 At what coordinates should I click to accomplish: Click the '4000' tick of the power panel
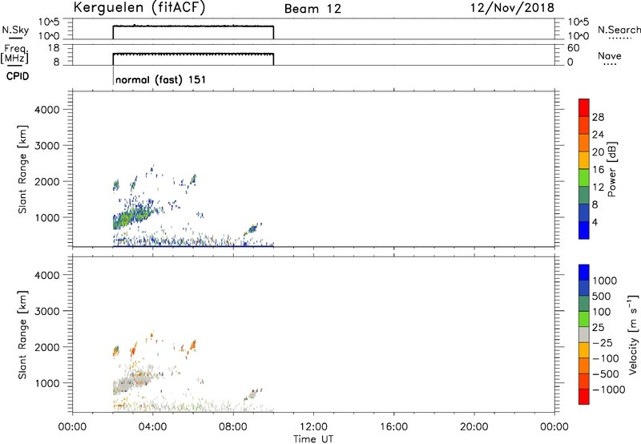(47, 110)
